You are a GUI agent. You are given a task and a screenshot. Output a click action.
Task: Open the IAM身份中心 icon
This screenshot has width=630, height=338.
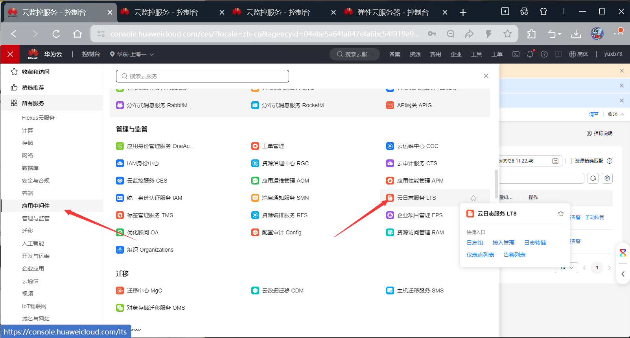point(120,163)
